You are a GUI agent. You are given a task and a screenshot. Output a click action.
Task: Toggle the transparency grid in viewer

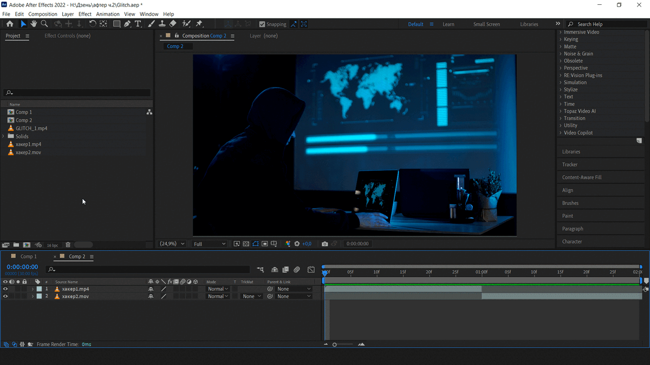[246, 244]
